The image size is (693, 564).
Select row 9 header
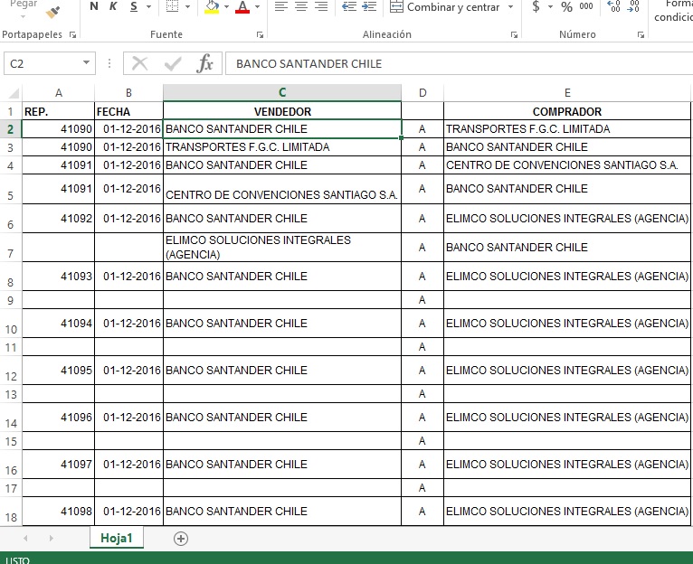pos(11,300)
